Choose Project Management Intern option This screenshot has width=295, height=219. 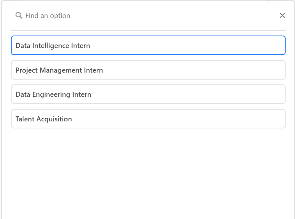(148, 70)
